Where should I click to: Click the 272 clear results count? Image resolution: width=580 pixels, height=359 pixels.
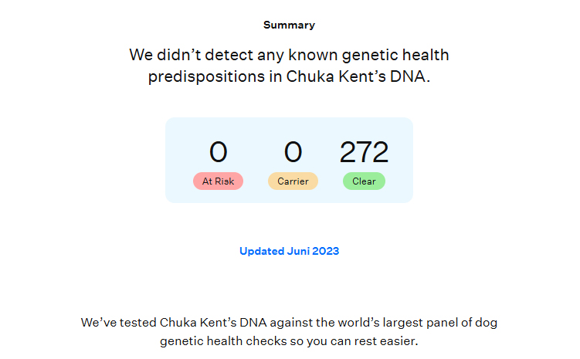(364, 151)
